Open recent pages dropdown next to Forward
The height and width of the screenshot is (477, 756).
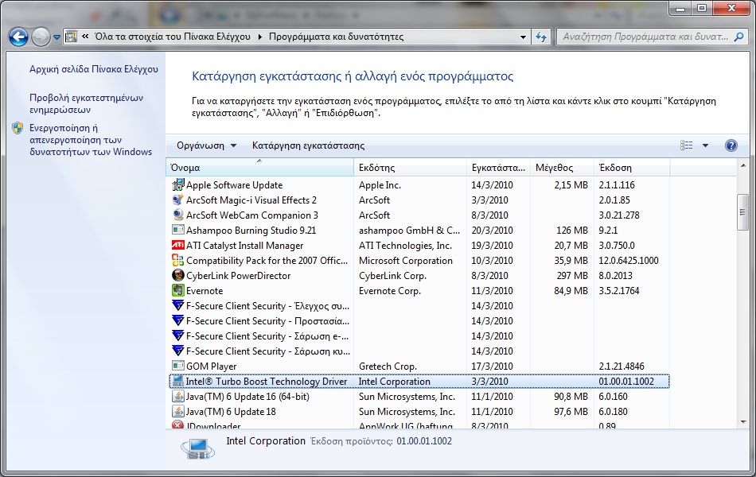click(x=57, y=37)
